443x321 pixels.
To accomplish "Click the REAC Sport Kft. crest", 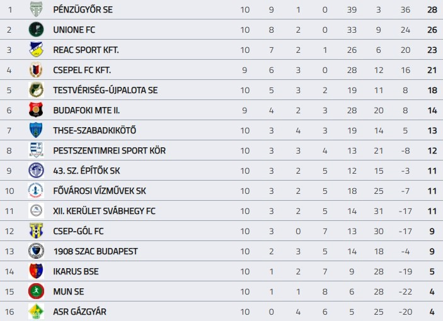I will tap(36, 50).
